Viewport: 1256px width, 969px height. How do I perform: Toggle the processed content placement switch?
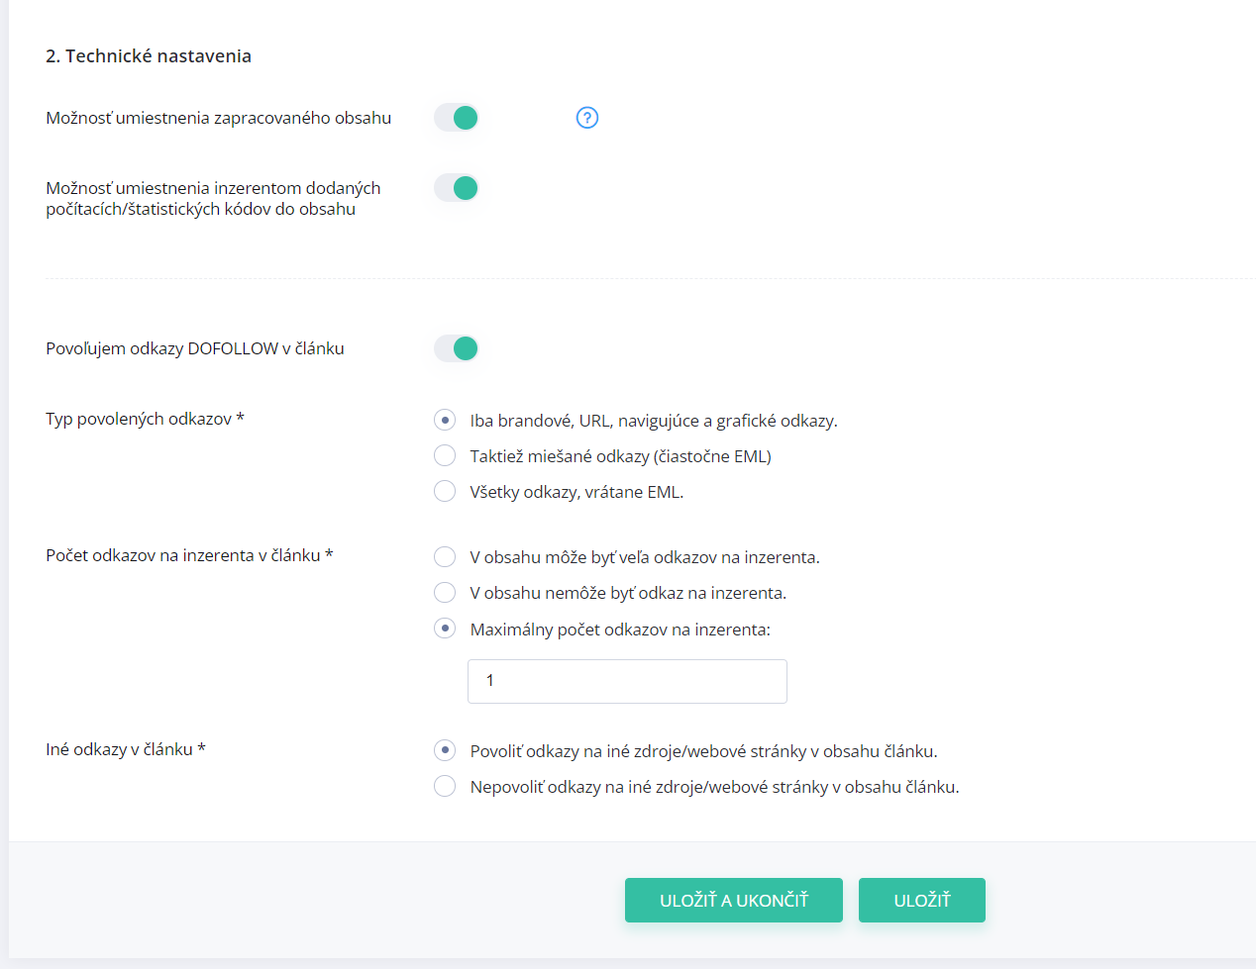[x=457, y=118]
